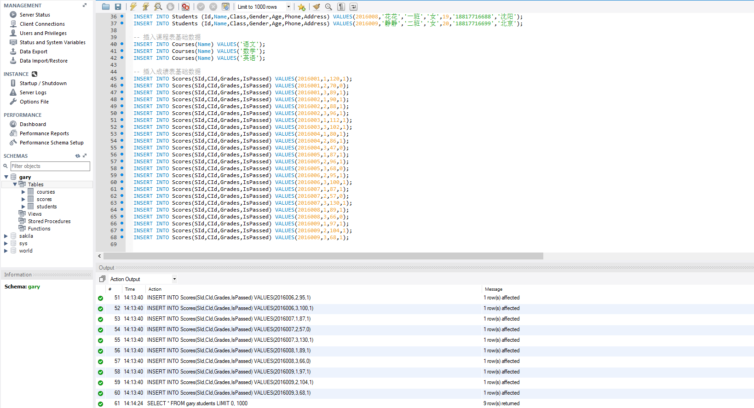
Task: Collapse the gary schema
Action: coord(6,177)
